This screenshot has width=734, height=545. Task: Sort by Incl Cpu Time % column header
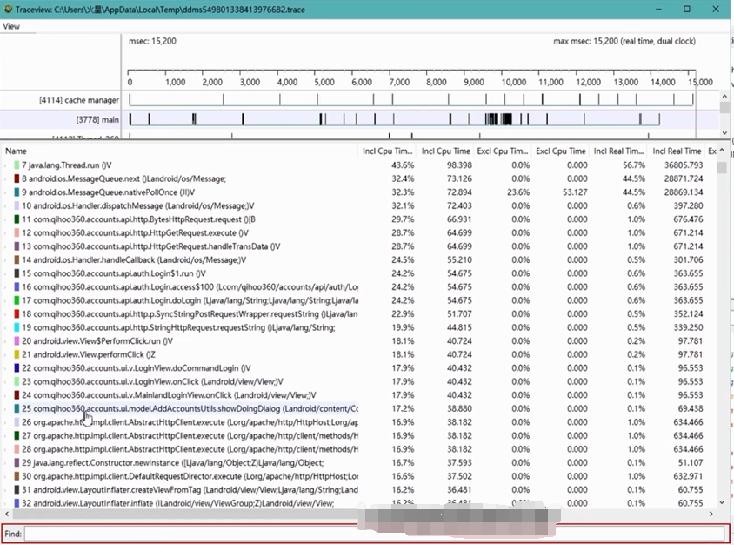point(388,151)
